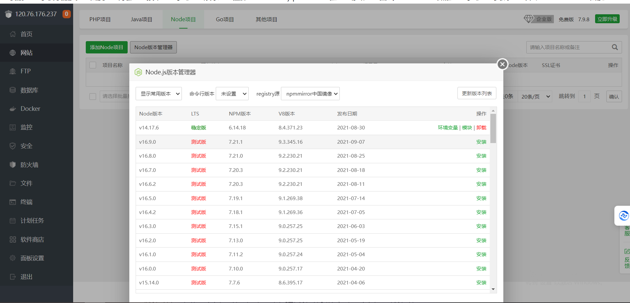
Task: Click the FTP sidebar icon
Action: pos(13,71)
